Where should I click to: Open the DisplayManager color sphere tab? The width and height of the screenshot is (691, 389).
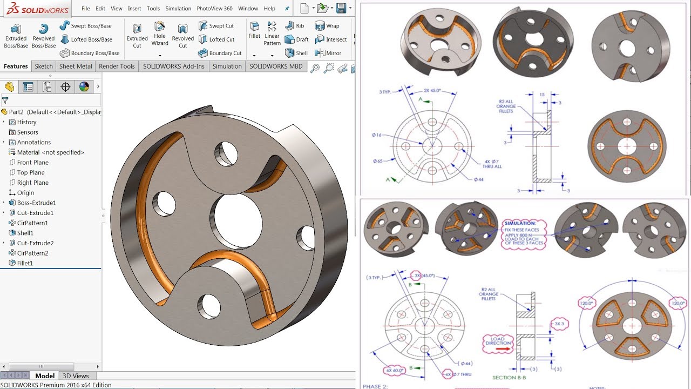pyautogui.click(x=84, y=87)
